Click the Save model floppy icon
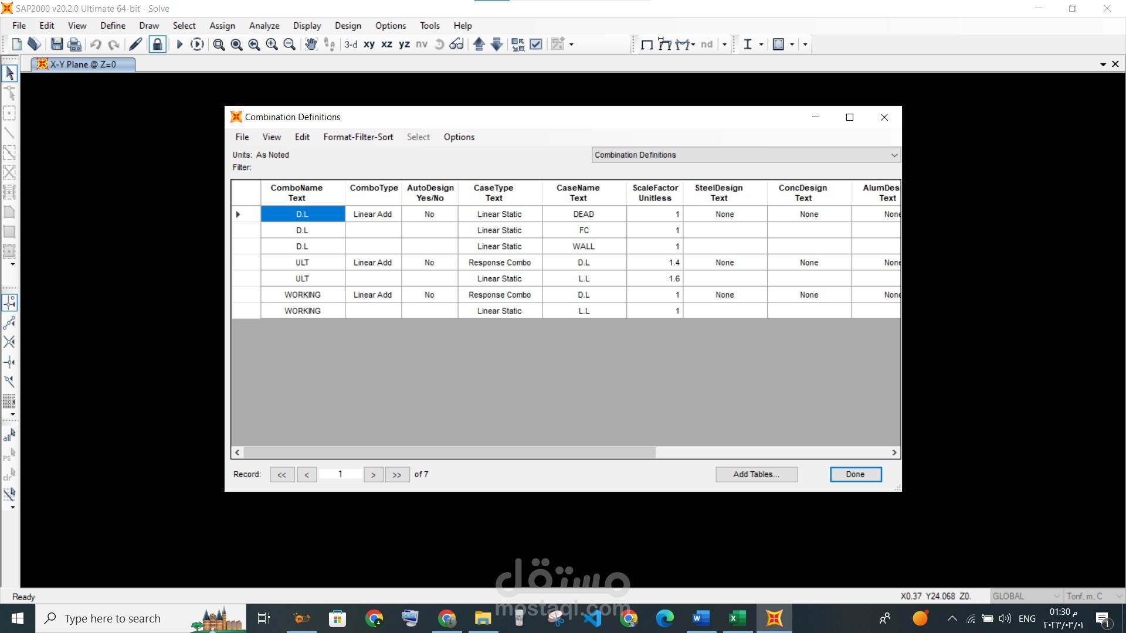 point(57,44)
